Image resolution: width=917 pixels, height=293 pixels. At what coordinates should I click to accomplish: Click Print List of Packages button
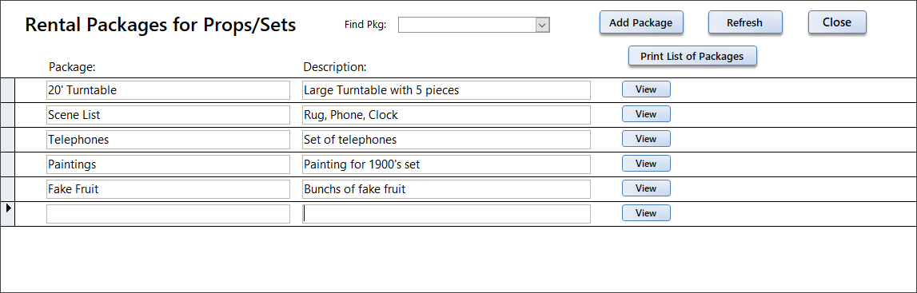click(x=692, y=56)
